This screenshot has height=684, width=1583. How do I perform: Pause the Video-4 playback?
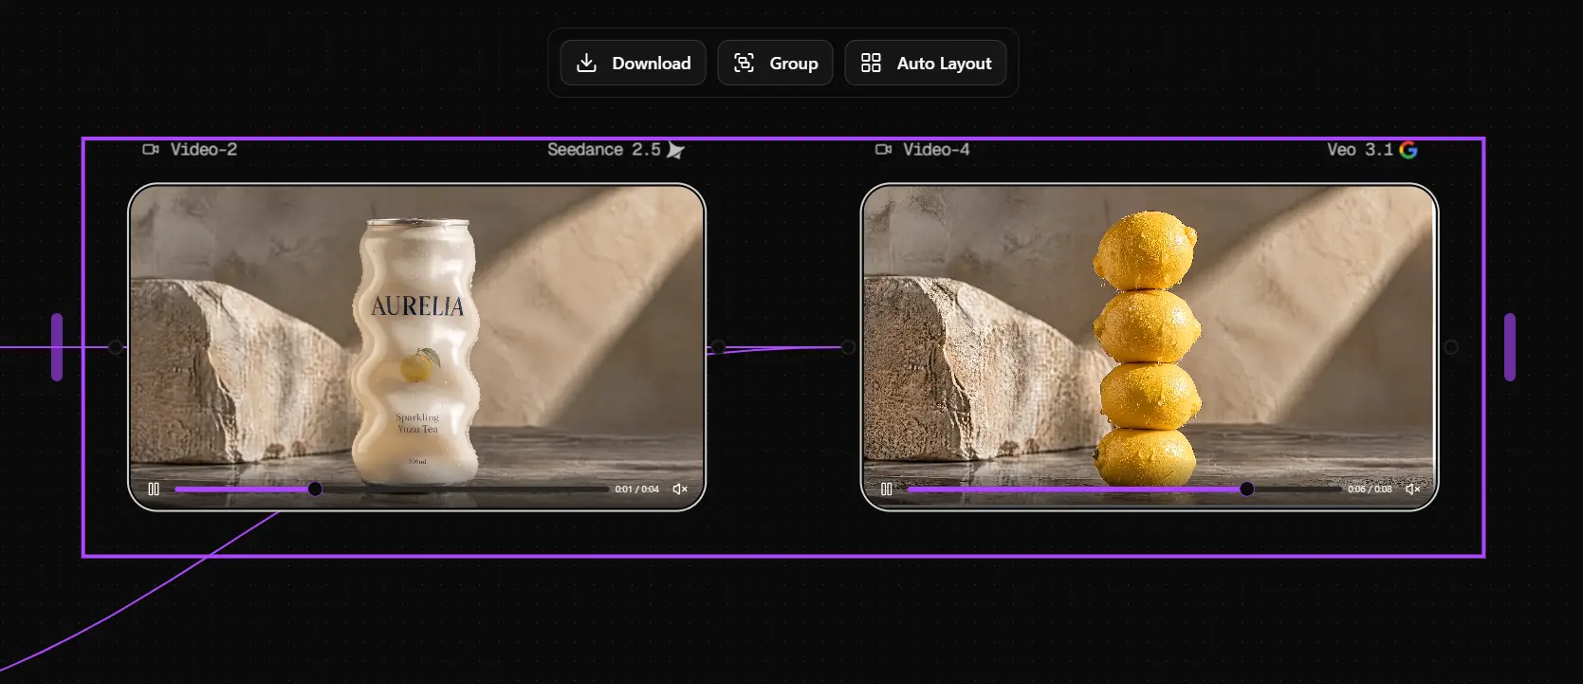(887, 490)
